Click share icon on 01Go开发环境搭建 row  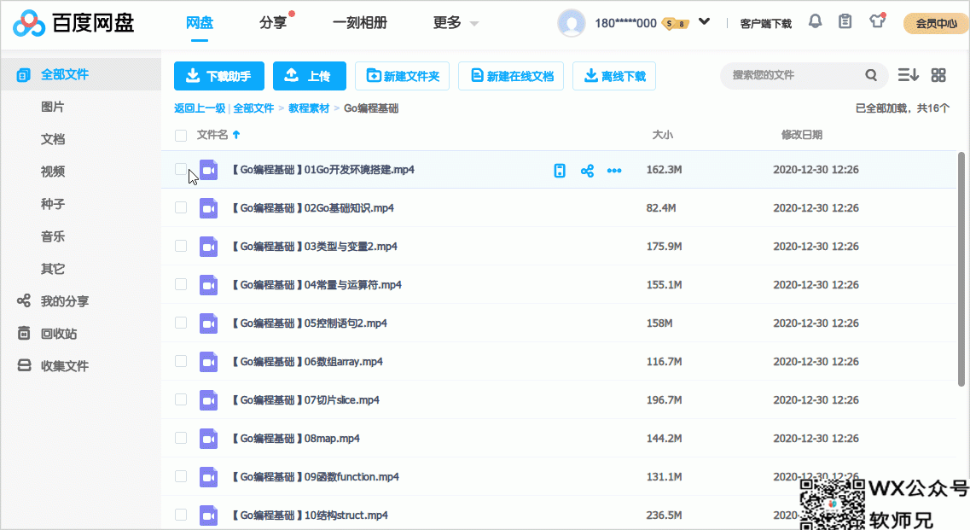pyautogui.click(x=587, y=171)
